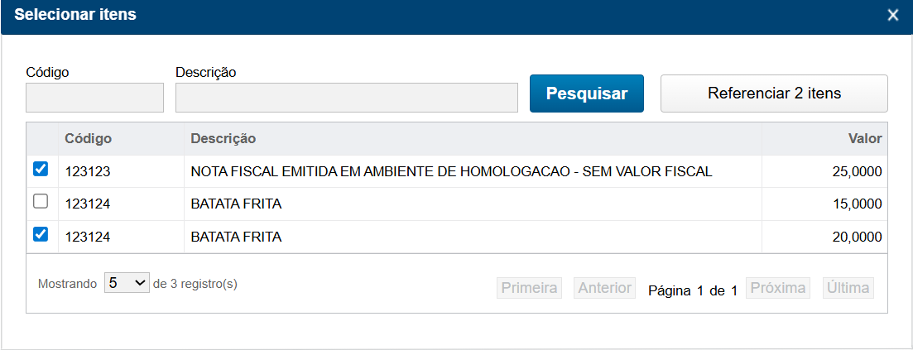Sort by the Valor column header

coord(865,138)
